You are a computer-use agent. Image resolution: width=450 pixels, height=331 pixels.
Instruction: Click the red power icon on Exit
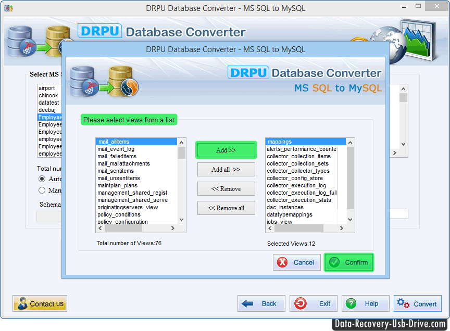click(x=301, y=303)
